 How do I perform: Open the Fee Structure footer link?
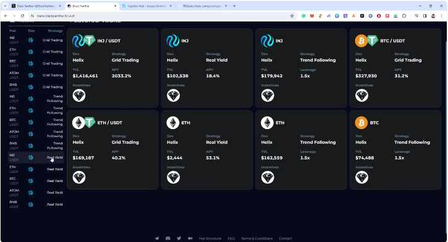(210, 238)
